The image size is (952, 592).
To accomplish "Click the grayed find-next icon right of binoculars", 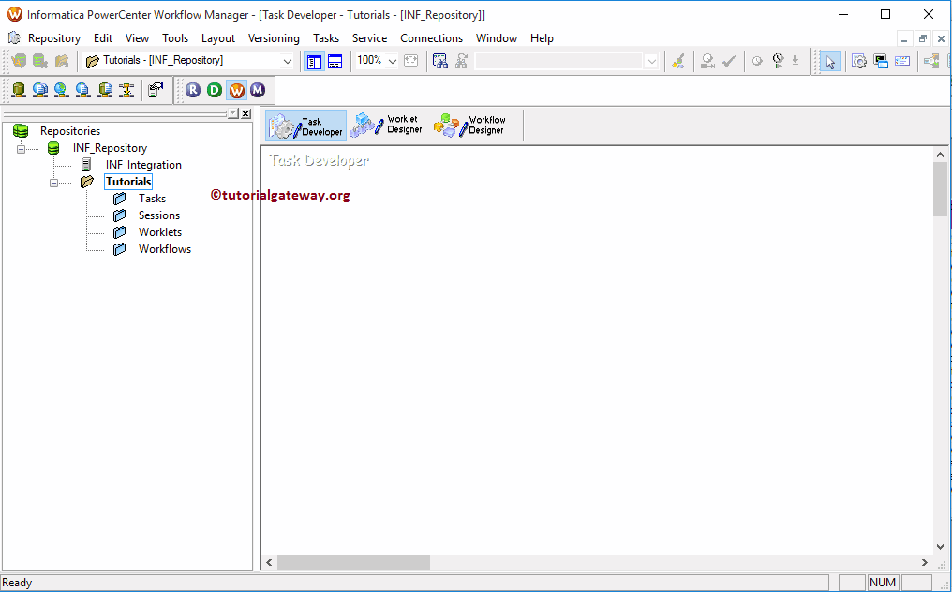I will [x=461, y=61].
